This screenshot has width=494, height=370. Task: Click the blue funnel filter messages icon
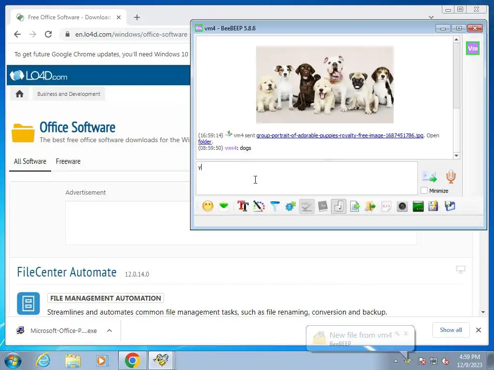(274, 206)
